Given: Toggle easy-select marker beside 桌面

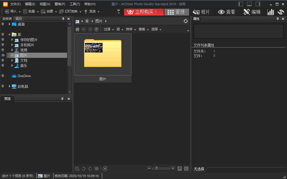Looking at the screenshot, I should coord(3,24).
